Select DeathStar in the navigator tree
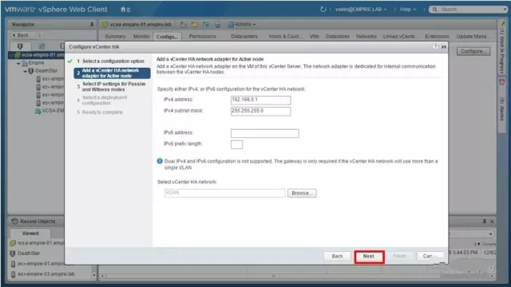The height and width of the screenshot is (287, 511). tap(46, 71)
